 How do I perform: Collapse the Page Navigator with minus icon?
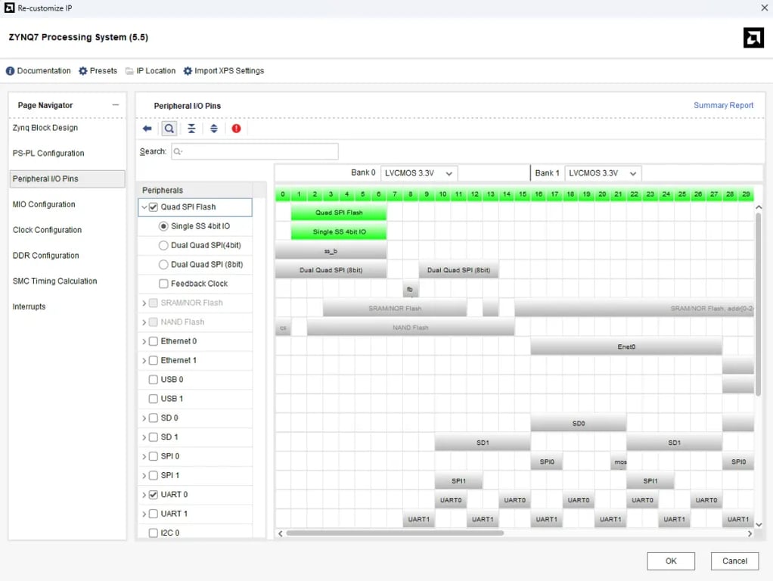pyautogui.click(x=116, y=105)
